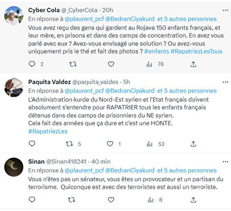The width and height of the screenshot is (231, 211).
Task: Open the #enfants hashtag link
Action: point(157,51)
